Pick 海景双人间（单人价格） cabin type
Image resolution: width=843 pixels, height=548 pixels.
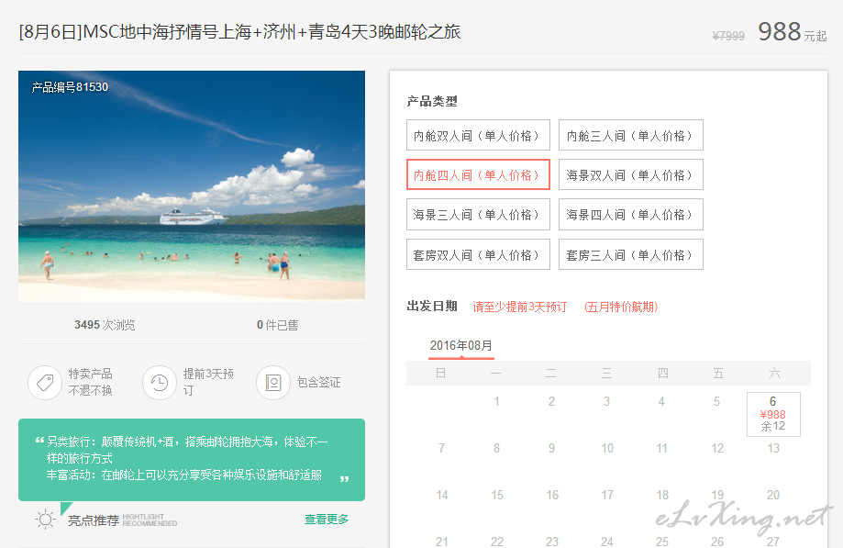pos(630,174)
